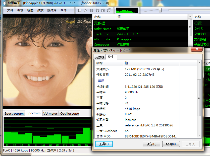The image size is (210, 156).
Task: Click the 名称 column header in properties dialog
Action: [109, 63]
